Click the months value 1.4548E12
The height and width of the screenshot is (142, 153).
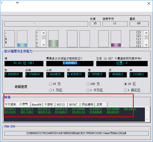pos(118,75)
